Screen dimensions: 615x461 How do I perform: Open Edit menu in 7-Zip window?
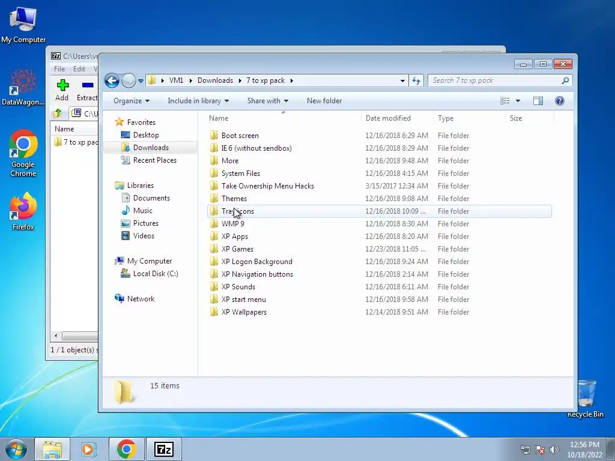(79, 68)
